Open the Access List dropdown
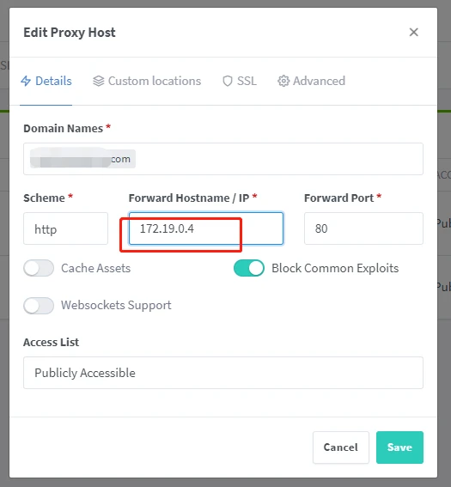Image resolution: width=451 pixels, height=487 pixels. (x=223, y=373)
